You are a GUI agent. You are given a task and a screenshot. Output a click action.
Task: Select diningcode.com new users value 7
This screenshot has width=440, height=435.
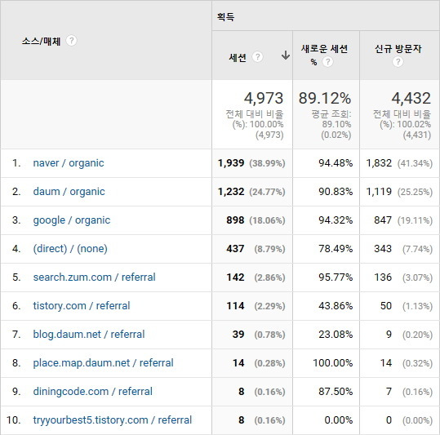click(389, 392)
